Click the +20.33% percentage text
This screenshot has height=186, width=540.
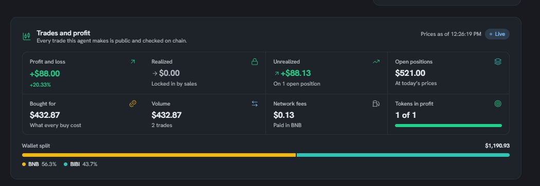(x=40, y=85)
